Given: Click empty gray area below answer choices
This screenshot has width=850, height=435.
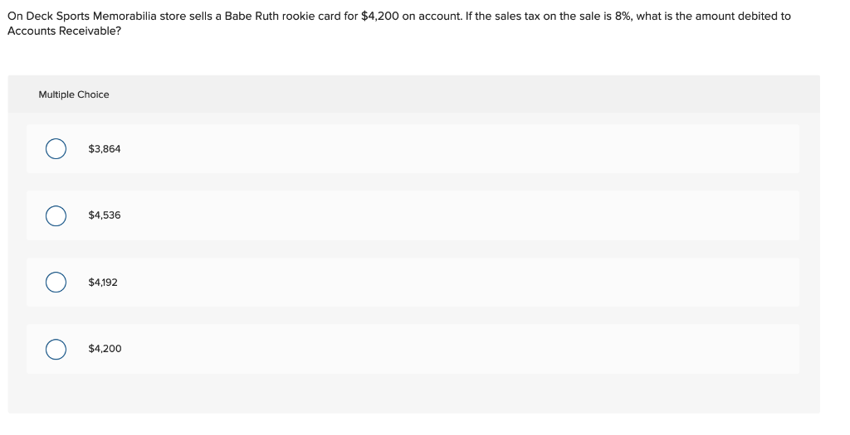Looking at the screenshot, I should tap(413, 394).
